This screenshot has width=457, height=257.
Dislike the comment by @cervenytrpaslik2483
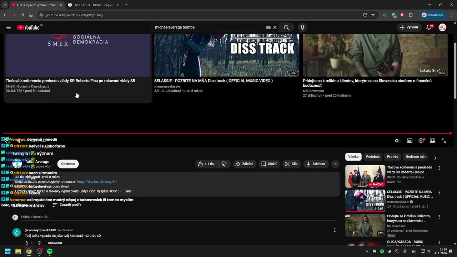tap(40, 243)
